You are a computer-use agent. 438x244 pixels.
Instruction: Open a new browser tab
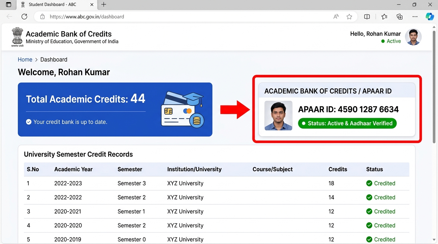pos(103,4)
